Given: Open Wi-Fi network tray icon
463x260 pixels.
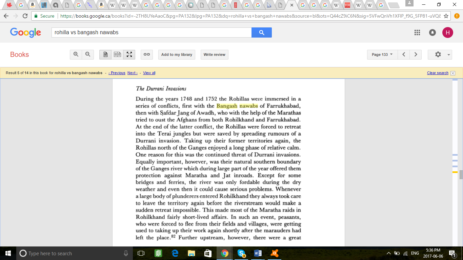Looking at the screenshot, I should coord(405,253).
